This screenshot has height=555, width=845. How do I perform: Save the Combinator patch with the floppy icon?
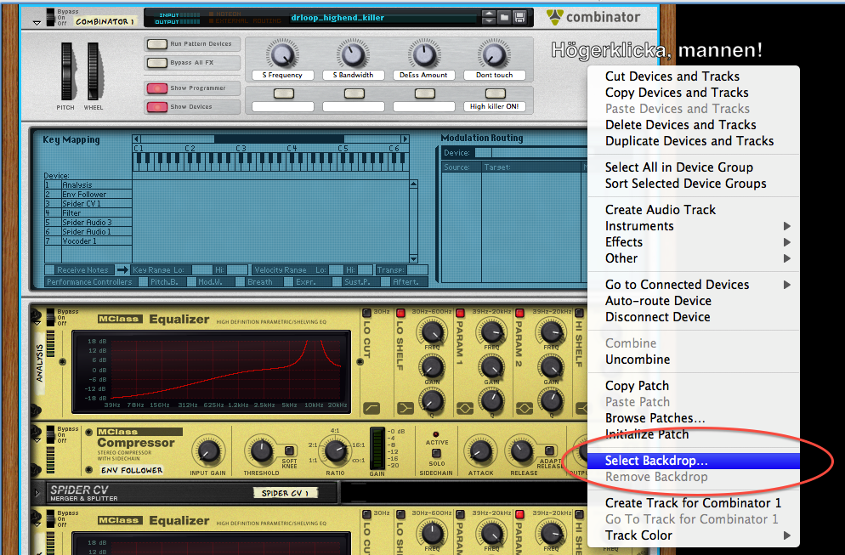pyautogui.click(x=519, y=17)
